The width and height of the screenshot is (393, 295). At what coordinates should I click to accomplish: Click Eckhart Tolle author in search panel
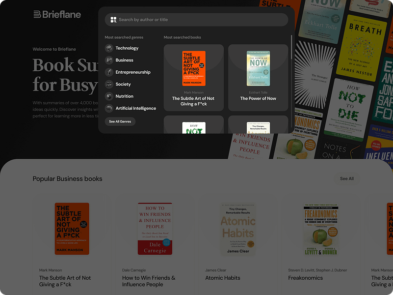tap(258, 92)
